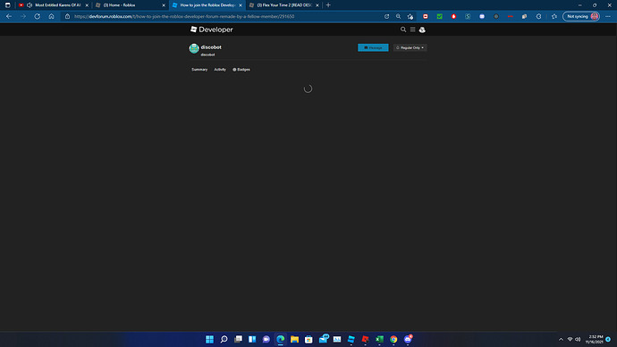Mute the YouTube tab via its speaker icon
617x347 pixels.
30,5
